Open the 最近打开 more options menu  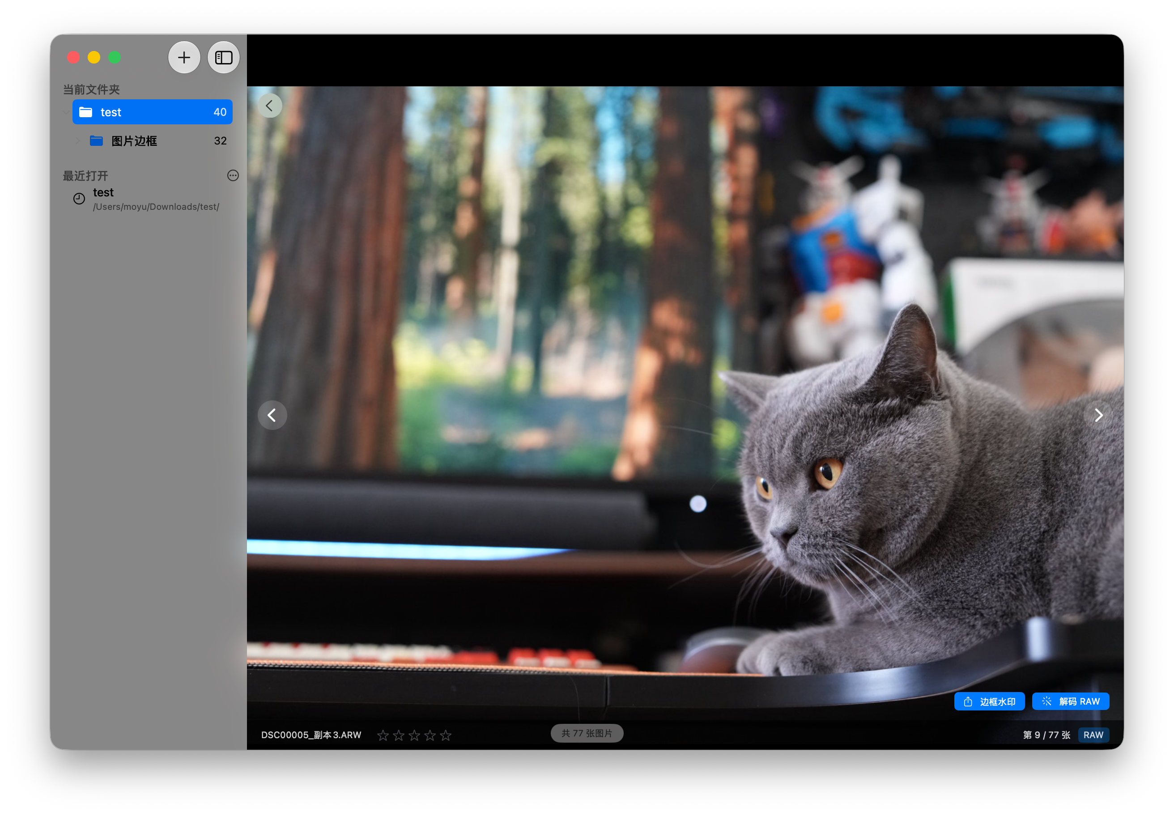click(x=233, y=175)
